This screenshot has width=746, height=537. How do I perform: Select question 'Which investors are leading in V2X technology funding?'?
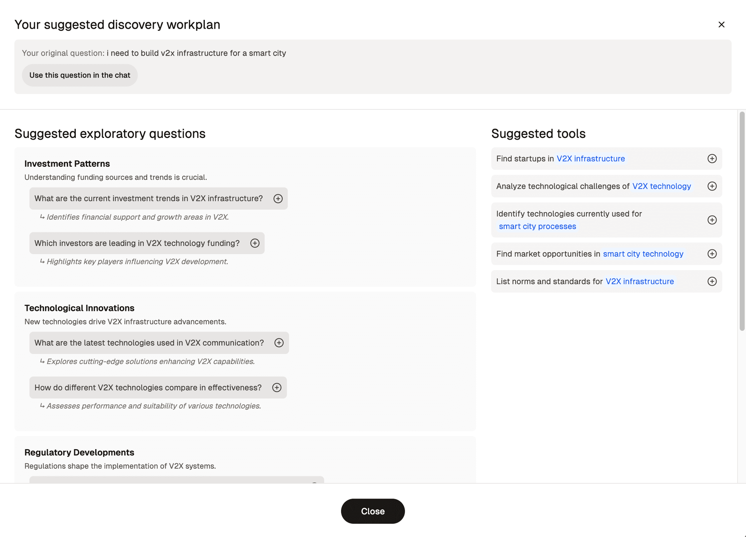pyautogui.click(x=147, y=243)
